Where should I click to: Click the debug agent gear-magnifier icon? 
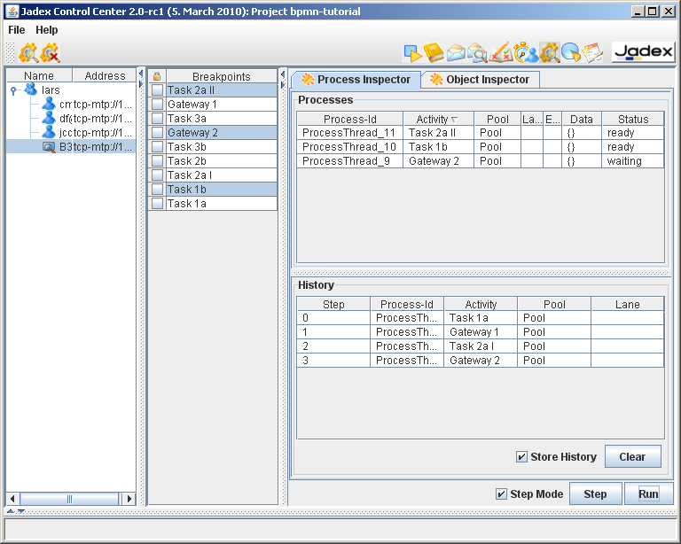(x=28, y=53)
